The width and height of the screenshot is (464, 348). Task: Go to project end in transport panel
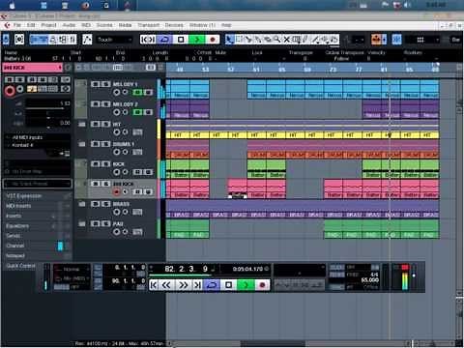point(197,285)
